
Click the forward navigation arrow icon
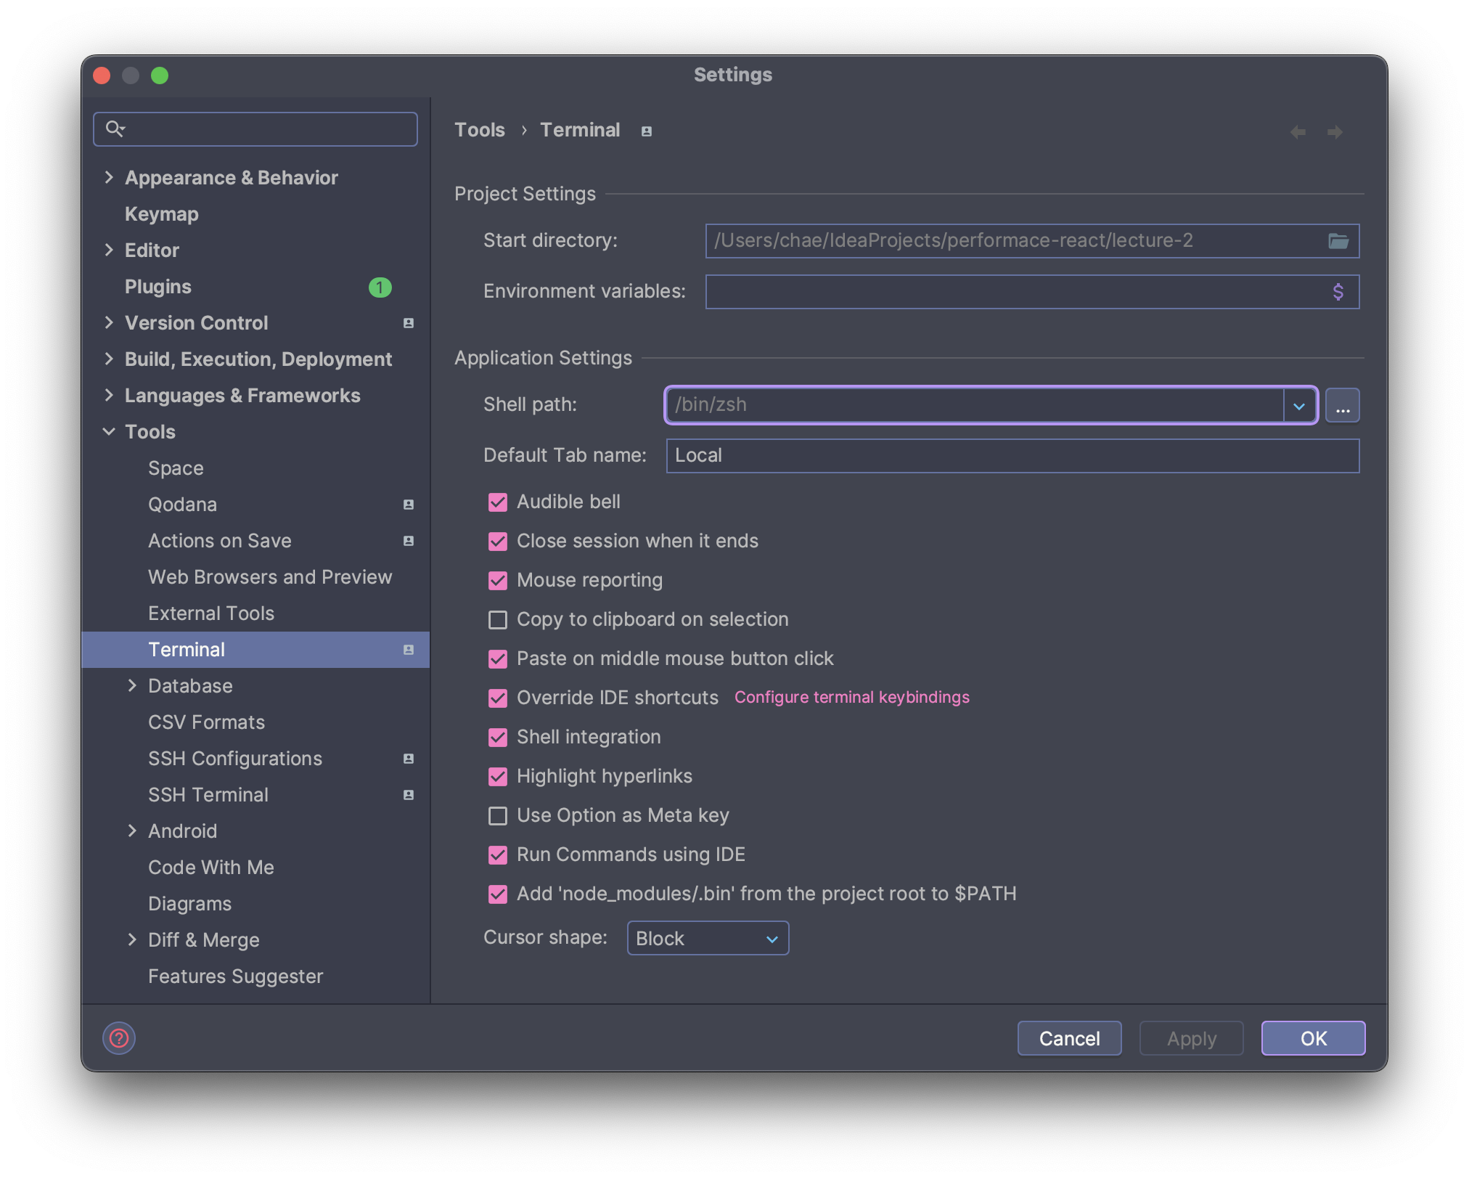tap(1335, 132)
